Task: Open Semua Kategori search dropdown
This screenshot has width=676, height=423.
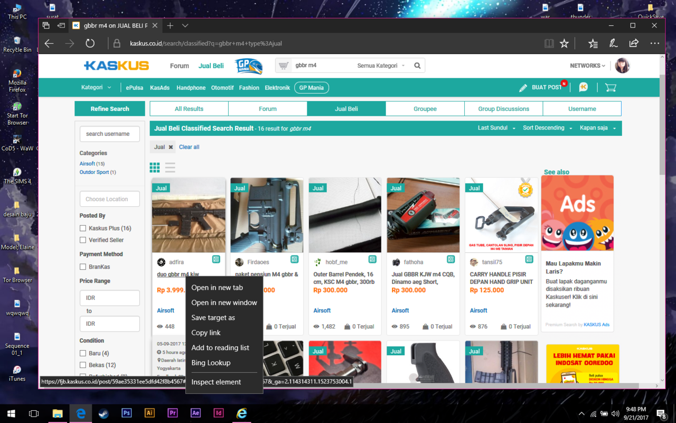Action: (381, 66)
